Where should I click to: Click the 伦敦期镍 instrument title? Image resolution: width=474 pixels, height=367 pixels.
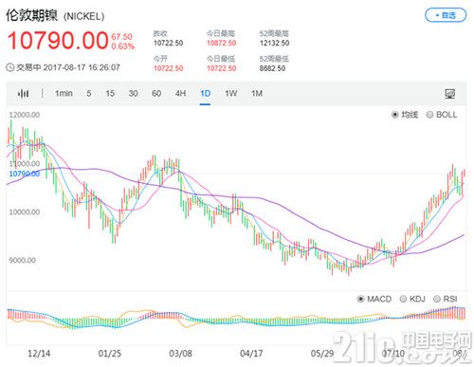click(x=32, y=15)
